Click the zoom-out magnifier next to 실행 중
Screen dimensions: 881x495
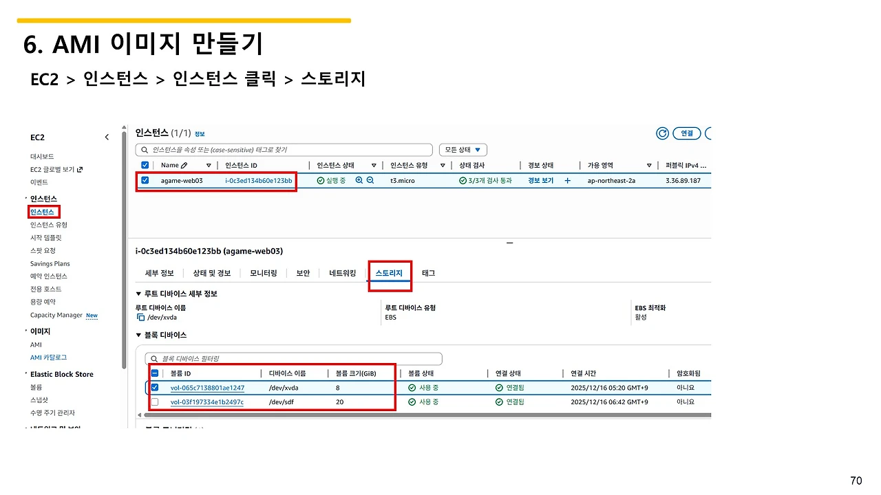368,180
